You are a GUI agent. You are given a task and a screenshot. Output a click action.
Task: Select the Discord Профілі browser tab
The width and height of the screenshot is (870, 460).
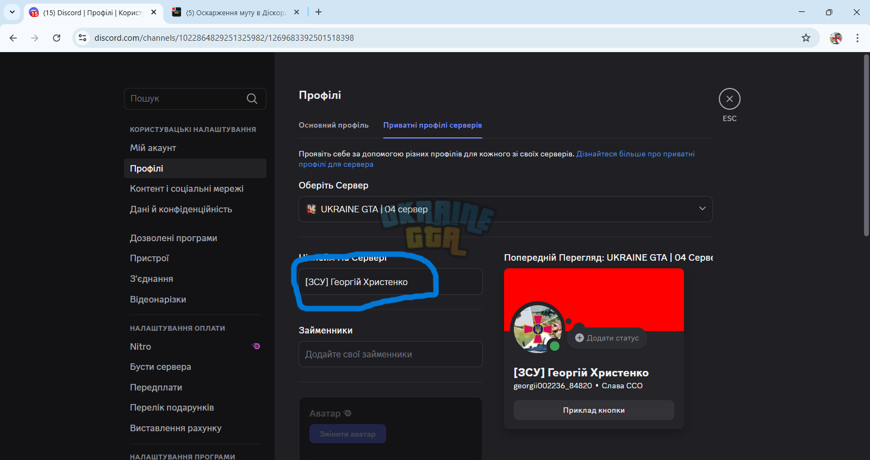tap(92, 12)
